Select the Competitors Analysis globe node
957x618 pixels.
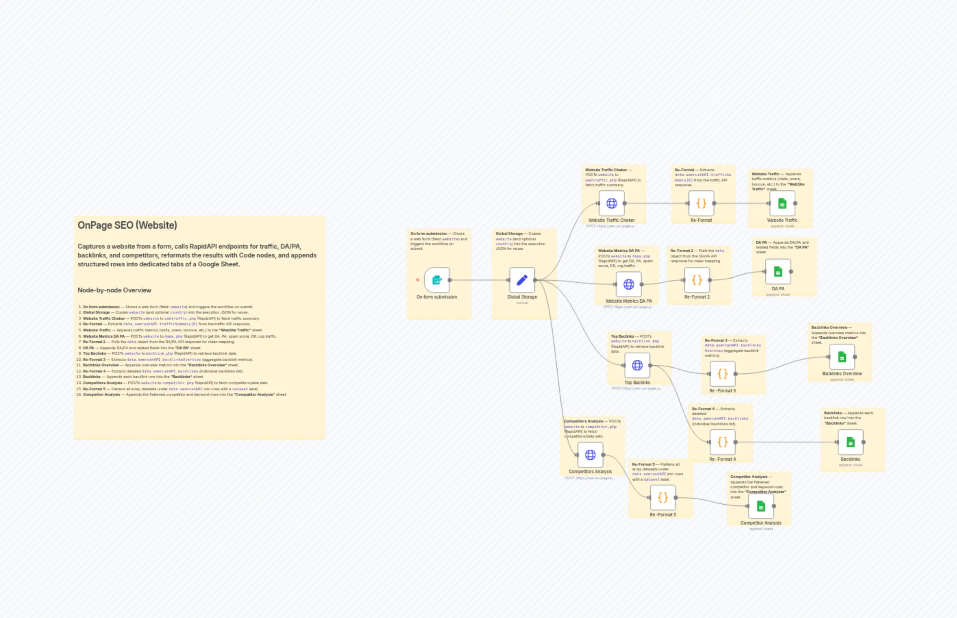click(x=590, y=455)
